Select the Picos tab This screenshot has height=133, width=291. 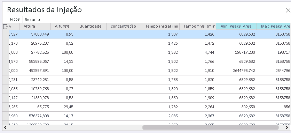pos(15,19)
